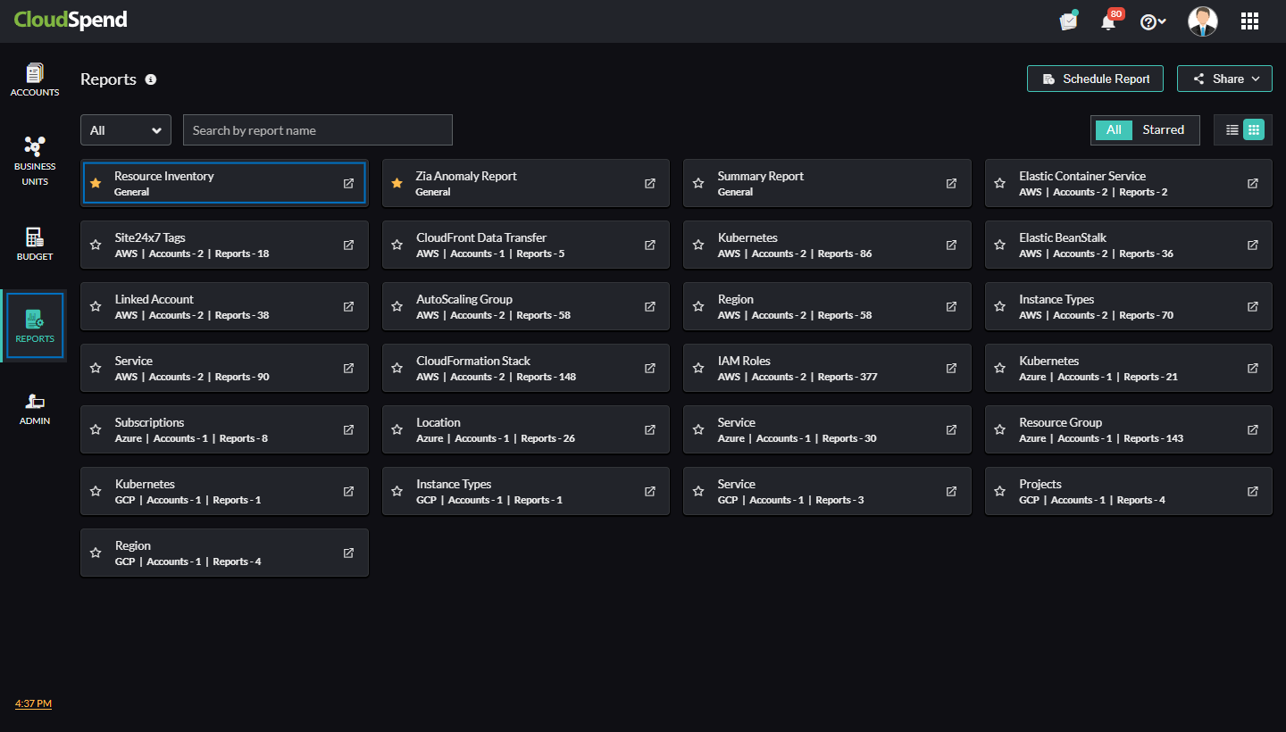Go to the Admin section
Screen dimensions: 1286x732
[x=35, y=409]
